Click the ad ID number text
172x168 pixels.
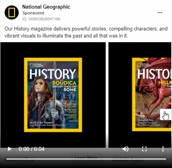41,19
